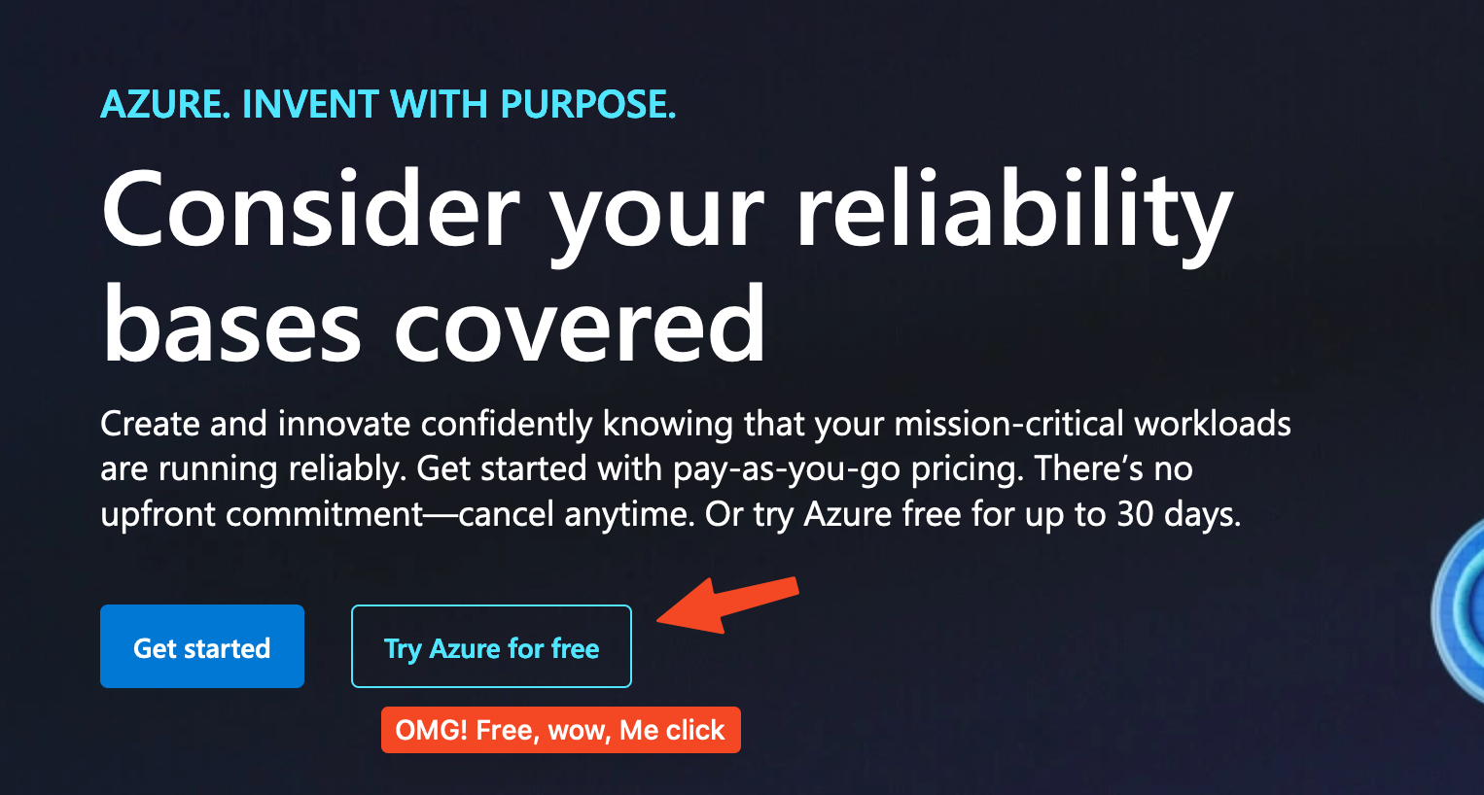Viewport: 1484px width, 795px height.
Task: Click the 'bases covered' headline line
Action: [x=434, y=326]
